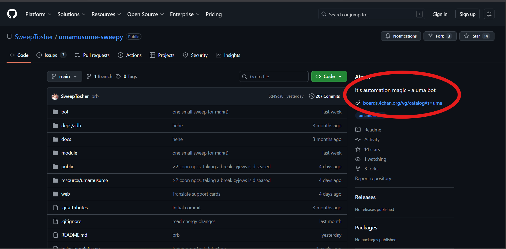Open the boards.4chan.org catalog link
The width and height of the screenshot is (506, 249).
pyautogui.click(x=402, y=103)
